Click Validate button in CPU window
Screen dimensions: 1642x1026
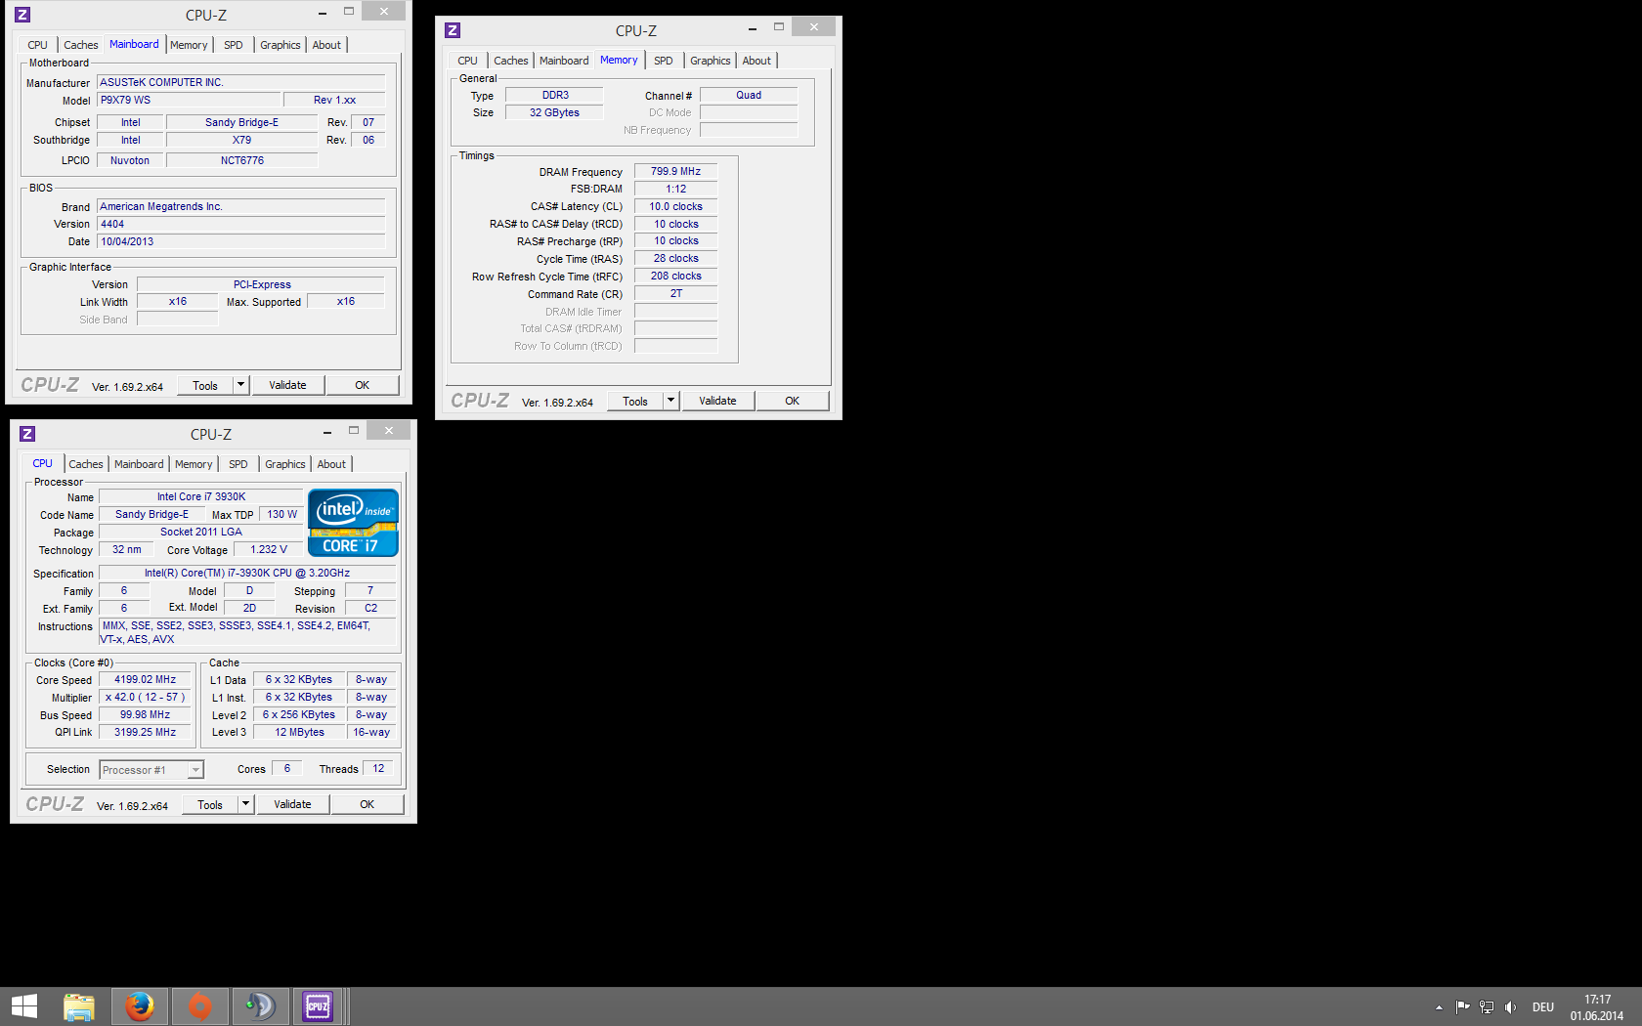(x=292, y=804)
